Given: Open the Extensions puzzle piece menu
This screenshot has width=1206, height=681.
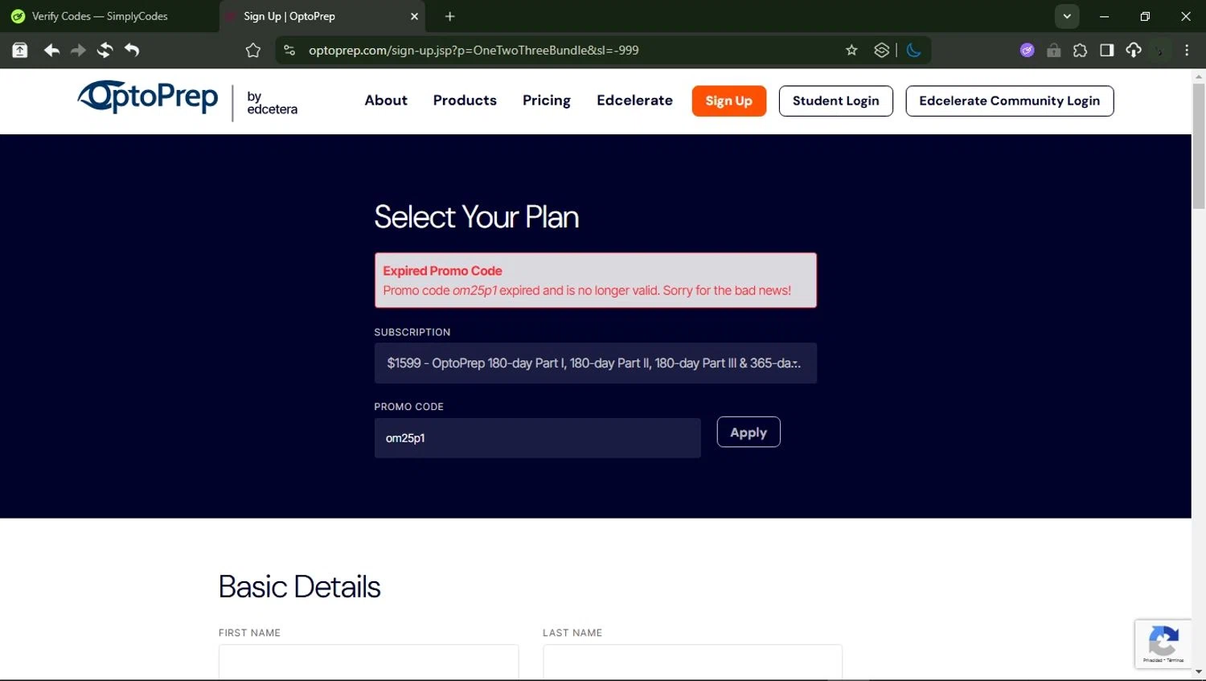Looking at the screenshot, I should pos(1080,50).
